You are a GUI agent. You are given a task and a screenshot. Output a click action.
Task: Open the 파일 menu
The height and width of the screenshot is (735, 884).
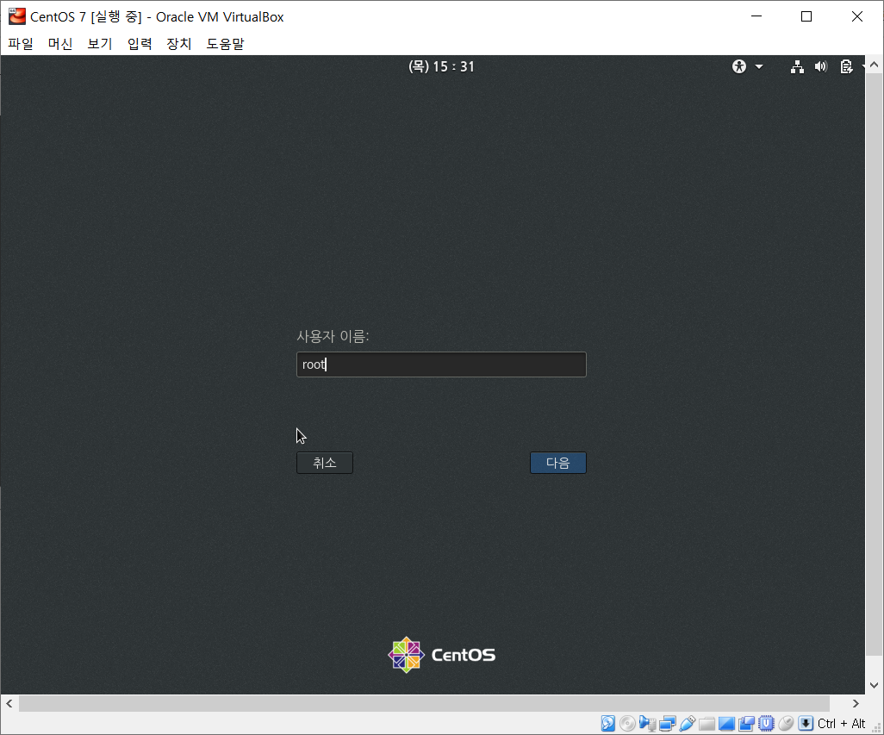pos(21,43)
